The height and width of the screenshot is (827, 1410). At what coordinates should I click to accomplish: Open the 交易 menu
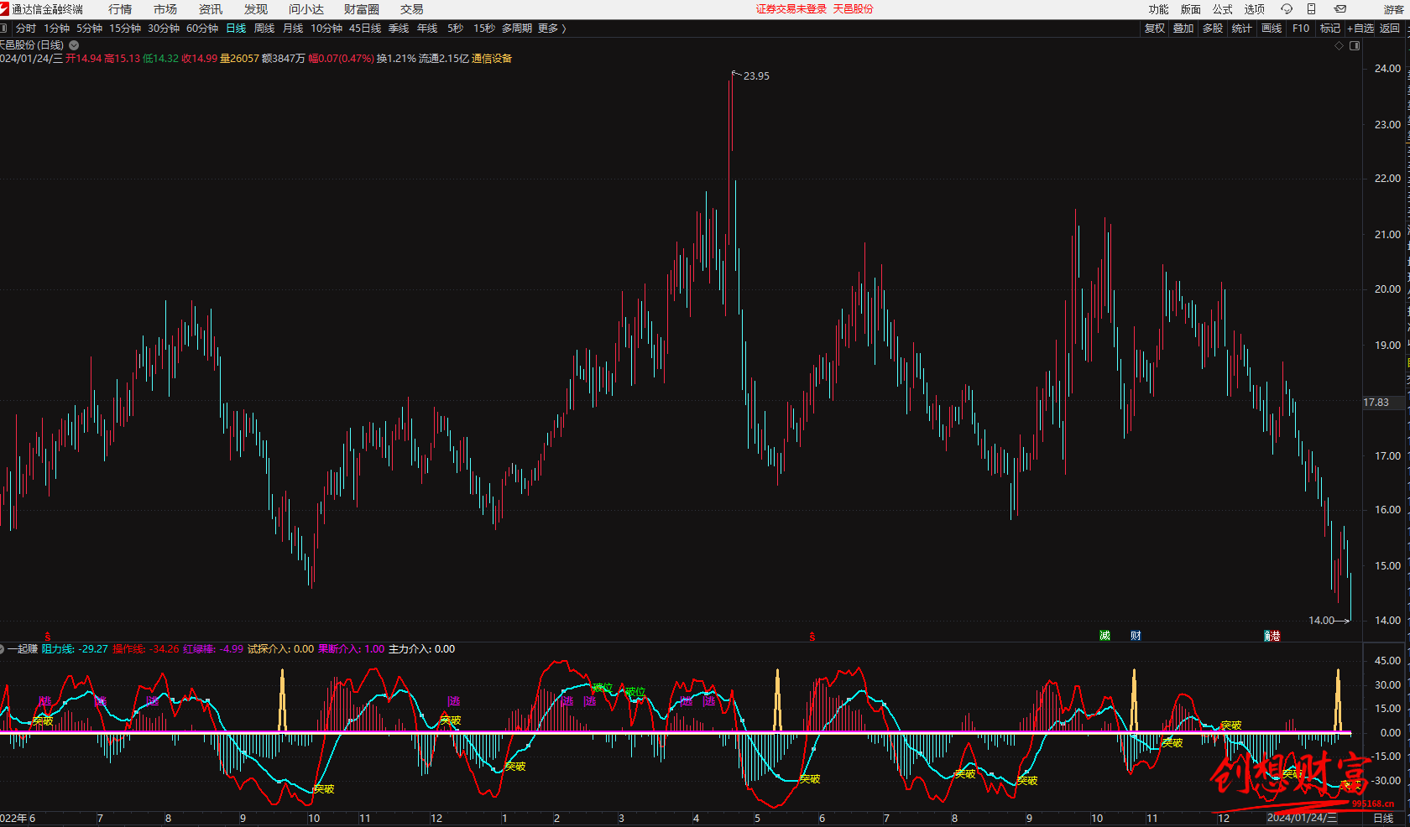412,9
